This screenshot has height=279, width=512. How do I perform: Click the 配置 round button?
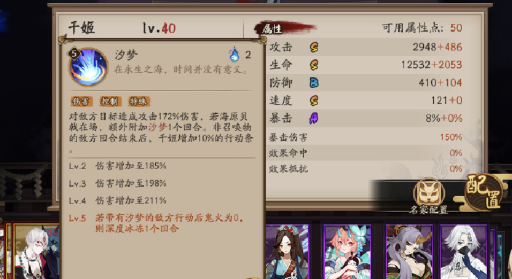coord(484,191)
